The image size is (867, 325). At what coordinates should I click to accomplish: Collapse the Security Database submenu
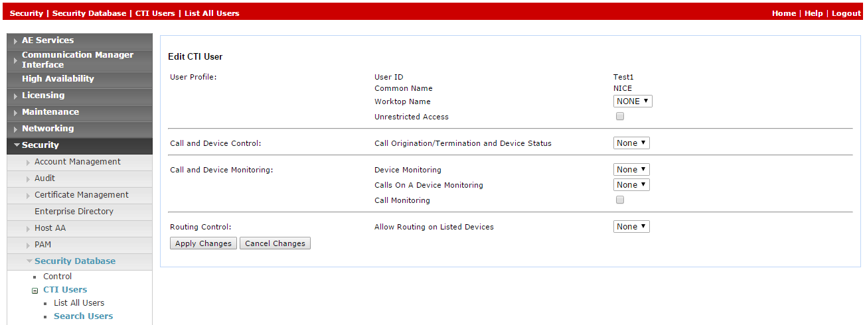[79, 261]
